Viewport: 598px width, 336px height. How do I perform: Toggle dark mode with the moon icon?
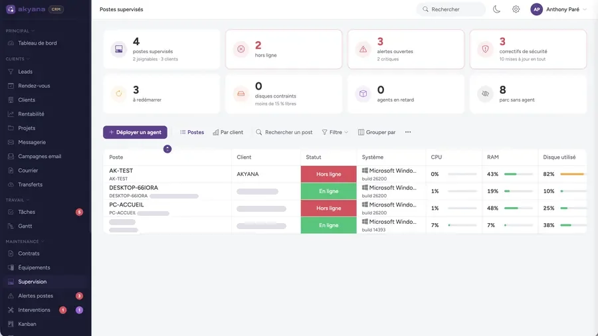(496, 9)
